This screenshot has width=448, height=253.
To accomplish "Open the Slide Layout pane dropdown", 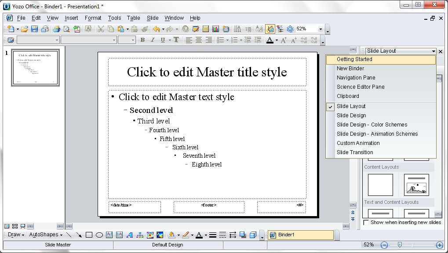I will coord(433,51).
